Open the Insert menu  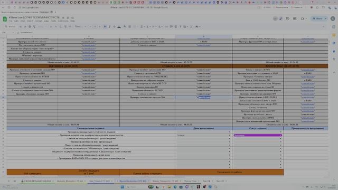[30, 21]
